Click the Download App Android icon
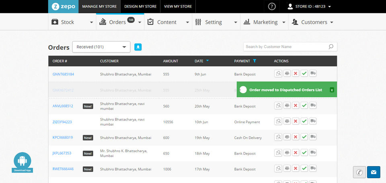 tap(23, 163)
